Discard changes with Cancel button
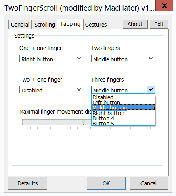This screenshot has height=196, width=176. (149, 183)
